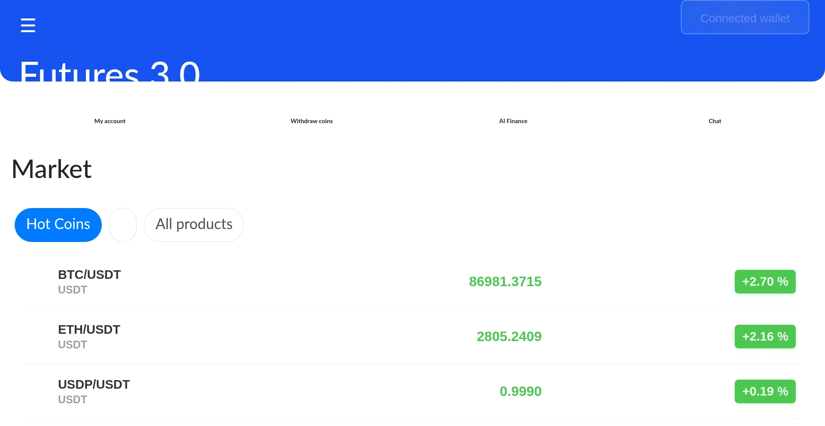
Task: Click the ETH price 2805.2409
Action: tap(509, 337)
